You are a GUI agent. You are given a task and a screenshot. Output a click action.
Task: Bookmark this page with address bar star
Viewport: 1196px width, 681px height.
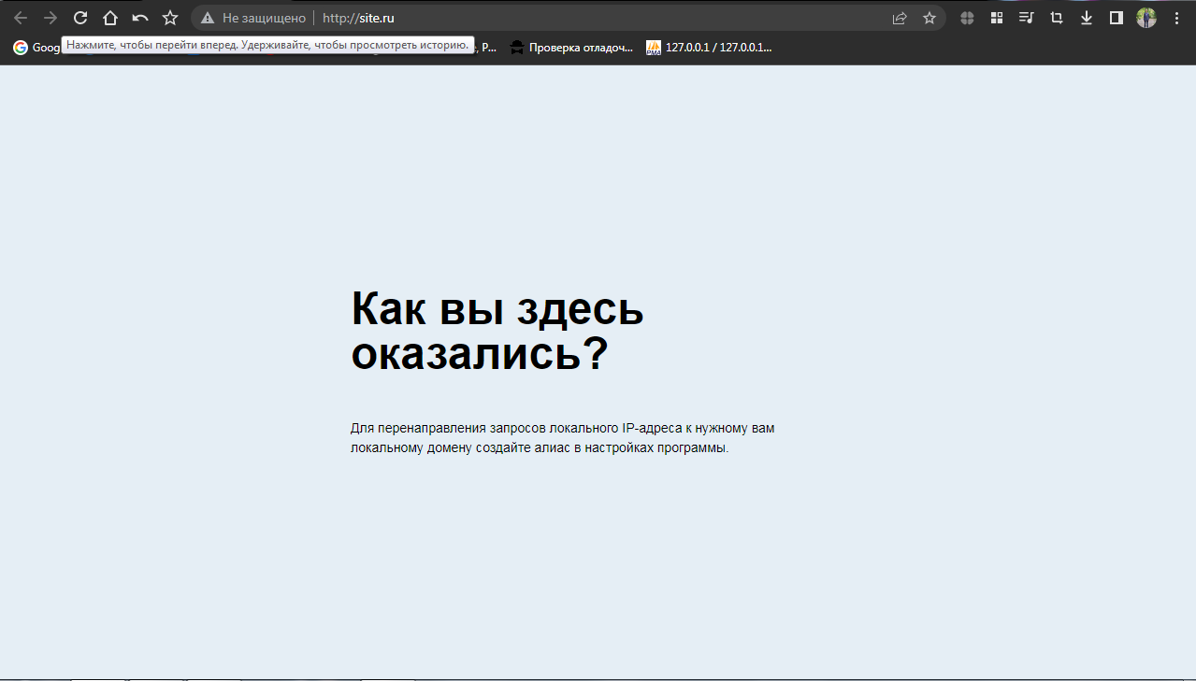pos(929,18)
